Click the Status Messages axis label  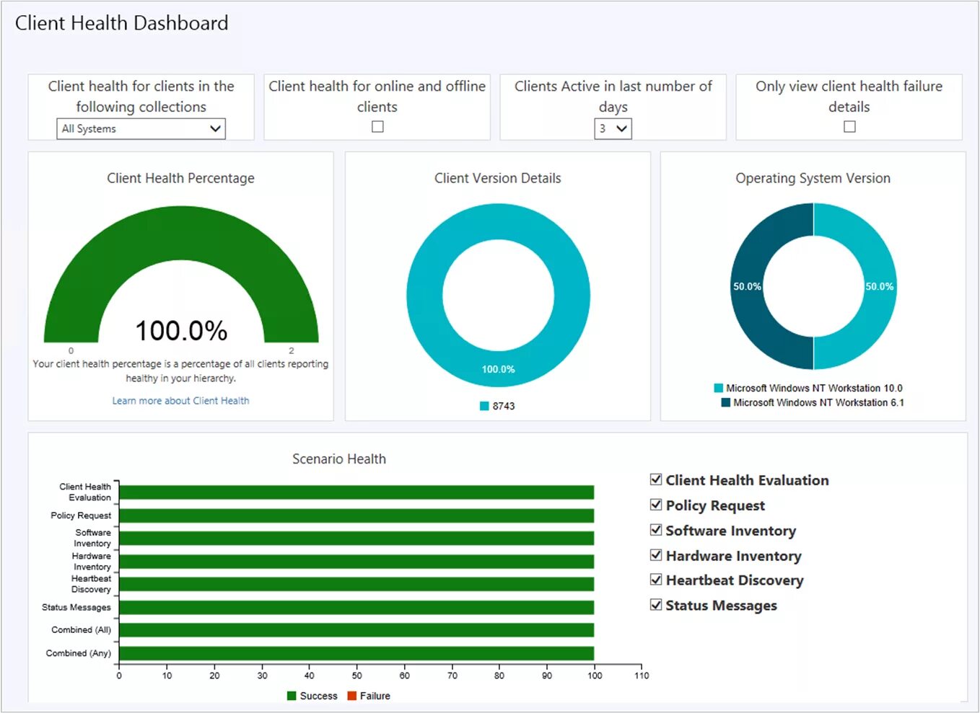[76, 607]
